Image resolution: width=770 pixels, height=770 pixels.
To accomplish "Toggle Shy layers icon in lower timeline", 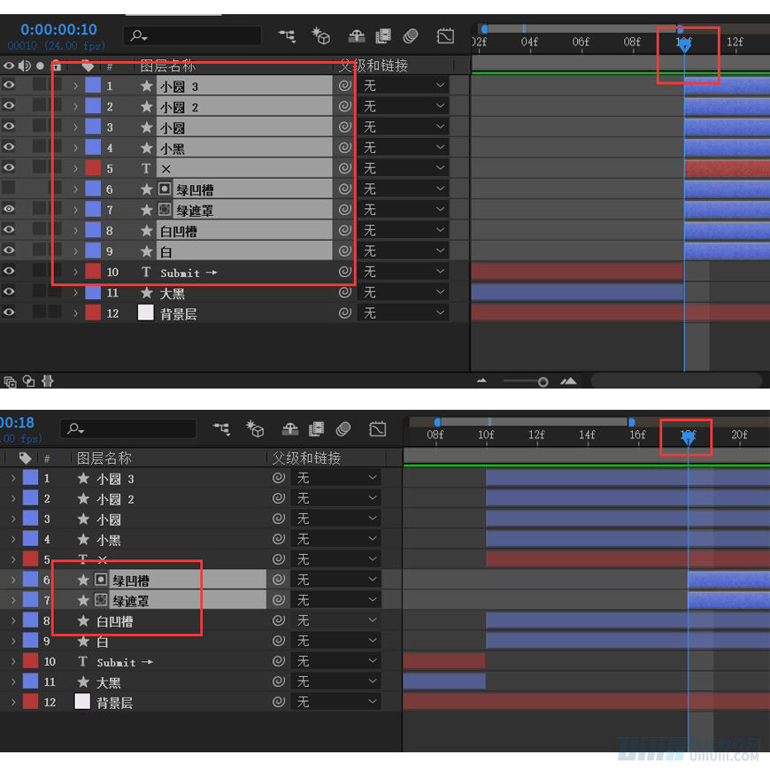I will coord(289,429).
